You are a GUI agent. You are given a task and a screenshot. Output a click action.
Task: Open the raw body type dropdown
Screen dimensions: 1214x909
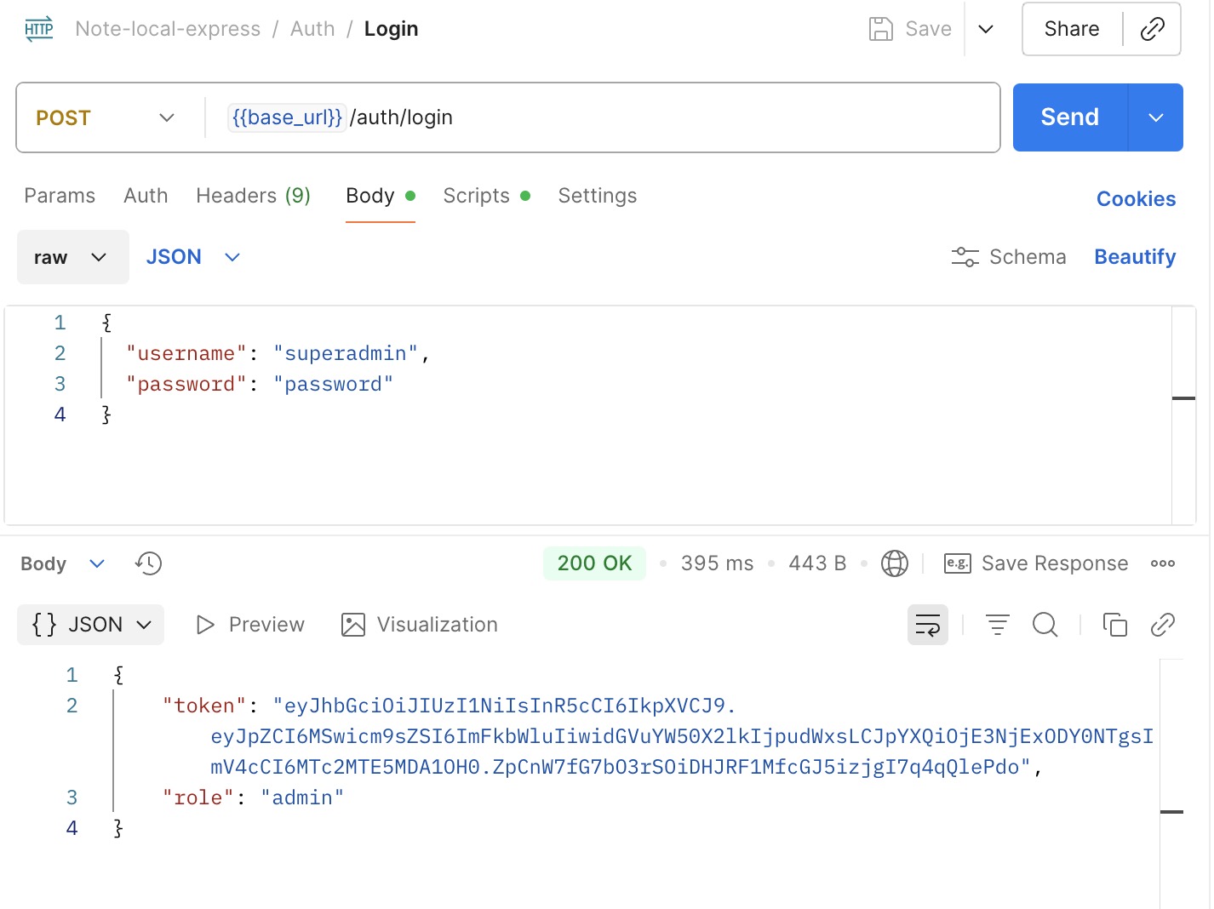(x=72, y=257)
